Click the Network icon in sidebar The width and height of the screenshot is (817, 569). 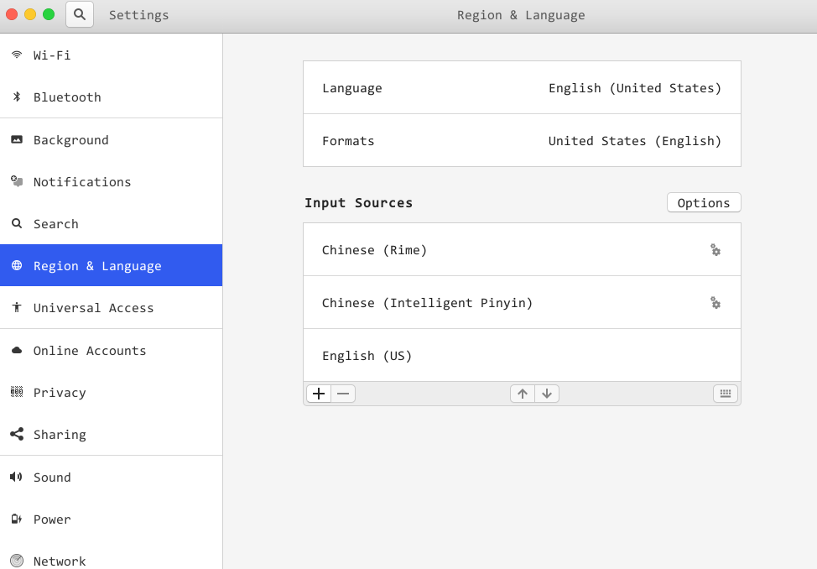coord(17,561)
